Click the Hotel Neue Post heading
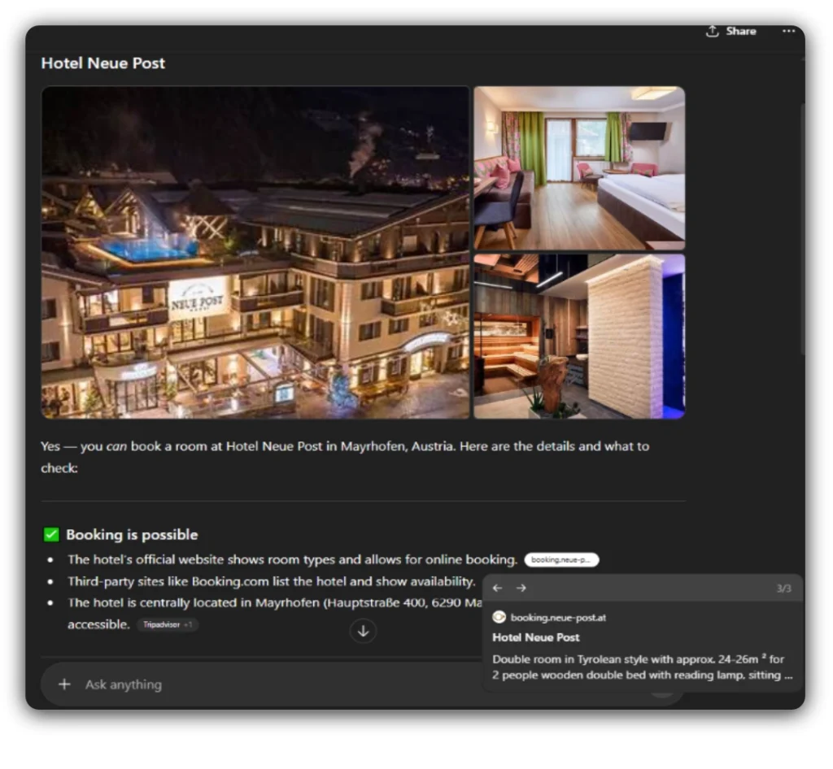Image resolution: width=833 pixels, height=769 pixels. coord(103,63)
